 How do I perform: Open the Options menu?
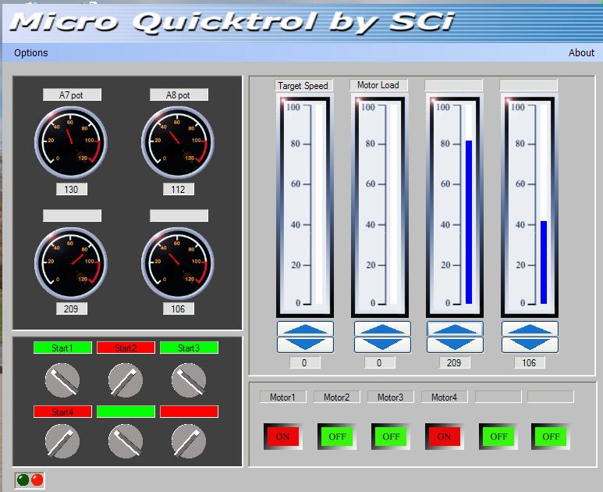(x=30, y=53)
